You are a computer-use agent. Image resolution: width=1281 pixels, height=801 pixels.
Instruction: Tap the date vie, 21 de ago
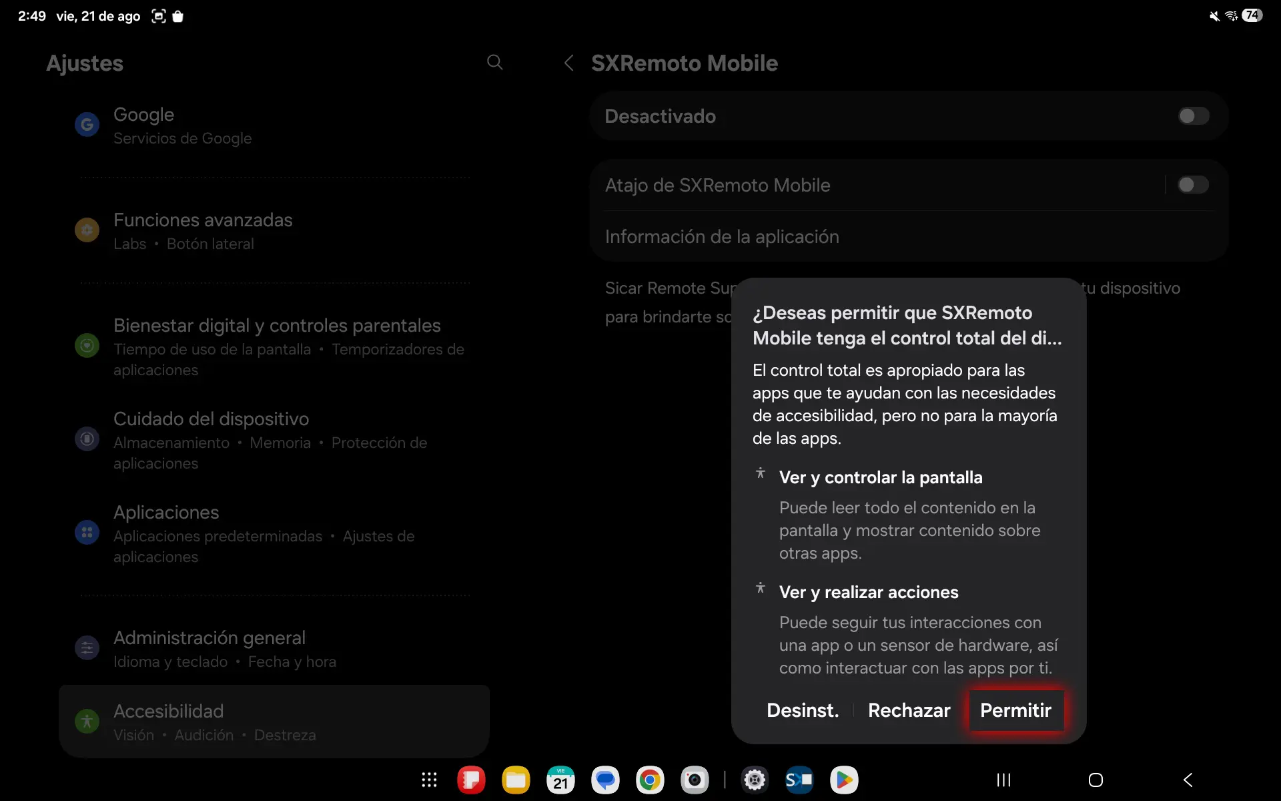(98, 16)
